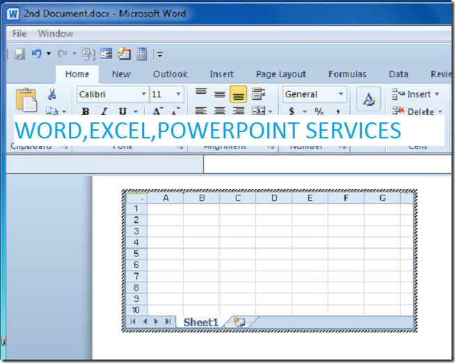Screen dimensions: 455x363
Task: Click the Cut scissors icon
Action: (x=51, y=95)
